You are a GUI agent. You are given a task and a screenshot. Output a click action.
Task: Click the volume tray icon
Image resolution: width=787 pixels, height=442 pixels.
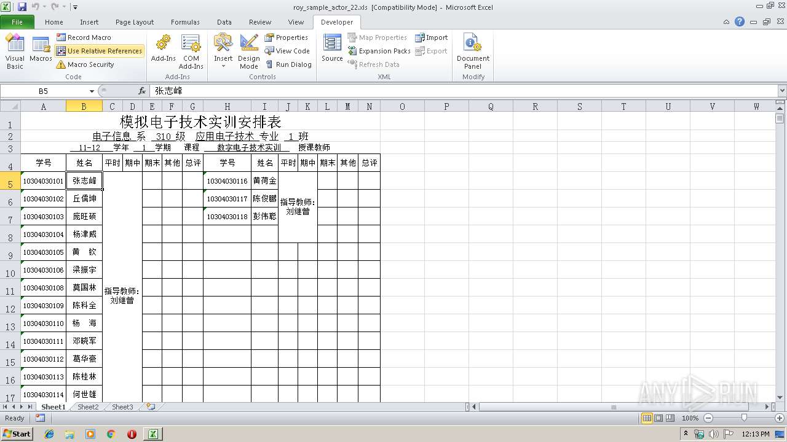point(713,434)
